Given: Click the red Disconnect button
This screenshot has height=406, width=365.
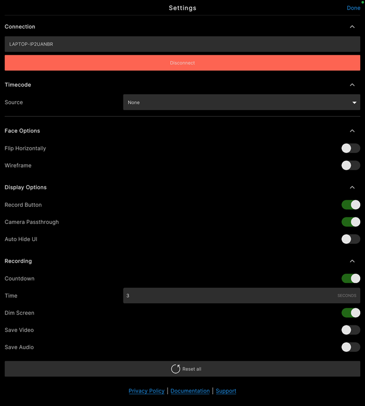Looking at the screenshot, I should [182, 63].
